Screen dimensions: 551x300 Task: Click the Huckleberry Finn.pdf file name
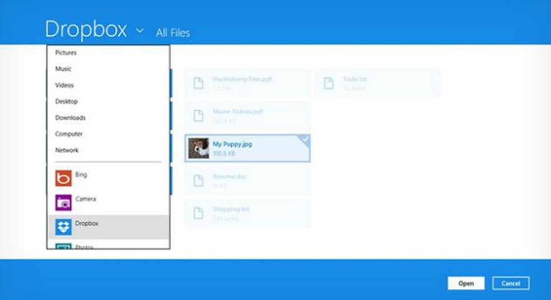click(x=242, y=79)
